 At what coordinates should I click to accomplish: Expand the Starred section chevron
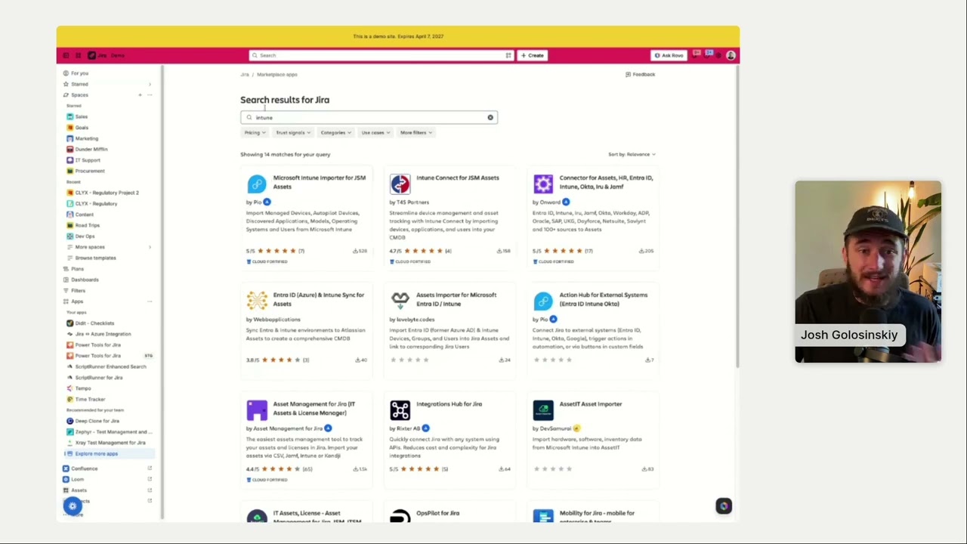[150, 85]
